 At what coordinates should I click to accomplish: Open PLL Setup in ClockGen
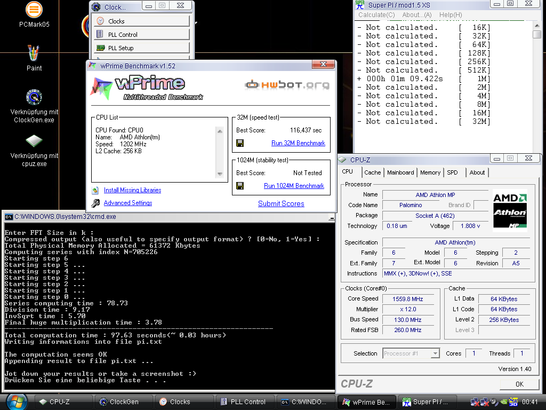click(142, 48)
